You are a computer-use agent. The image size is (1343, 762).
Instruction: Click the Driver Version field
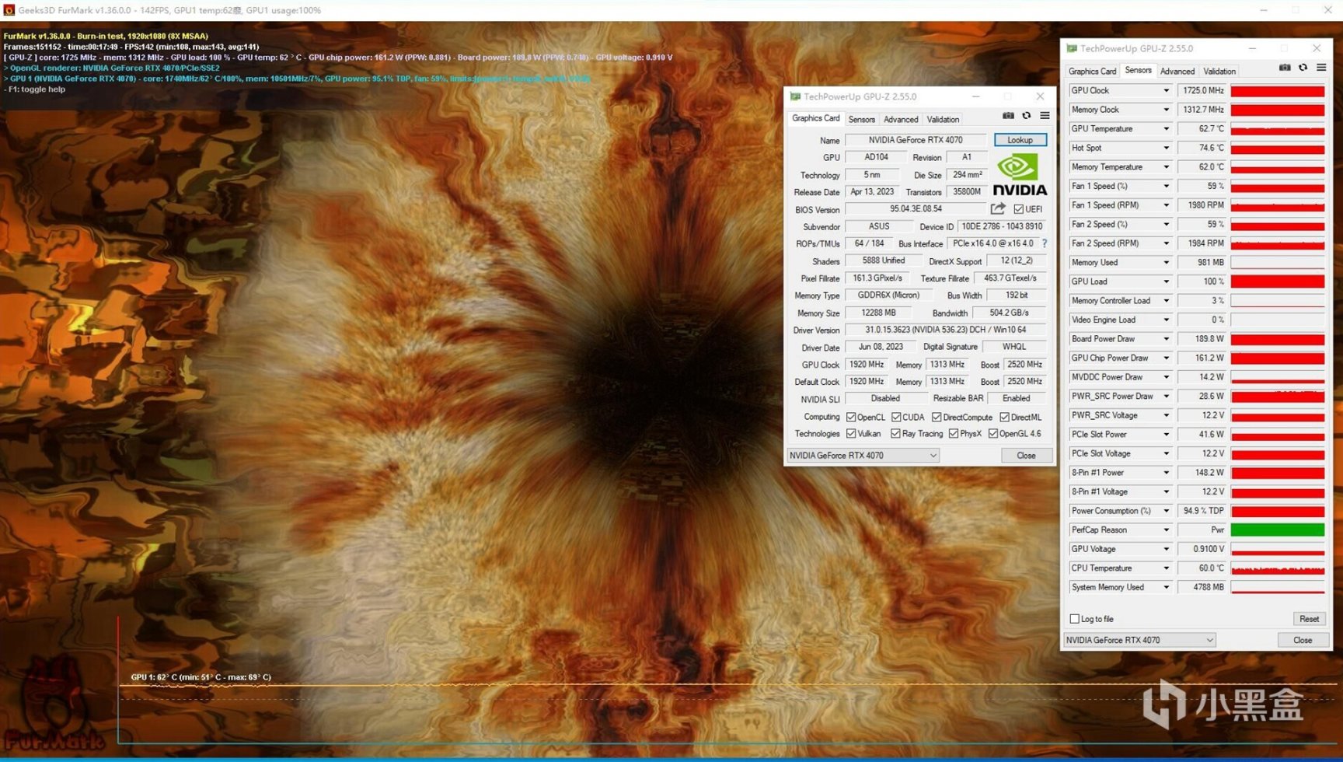click(x=946, y=330)
